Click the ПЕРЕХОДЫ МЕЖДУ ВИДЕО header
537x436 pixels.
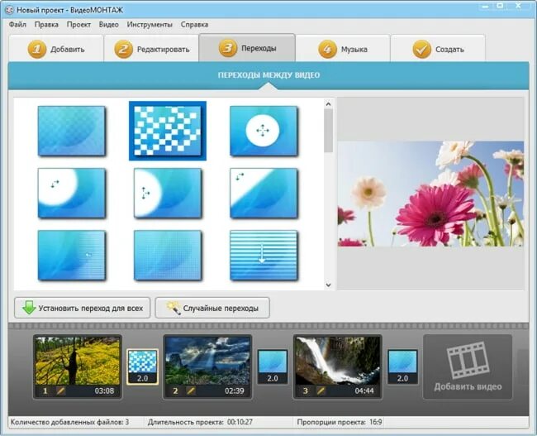[x=268, y=75]
